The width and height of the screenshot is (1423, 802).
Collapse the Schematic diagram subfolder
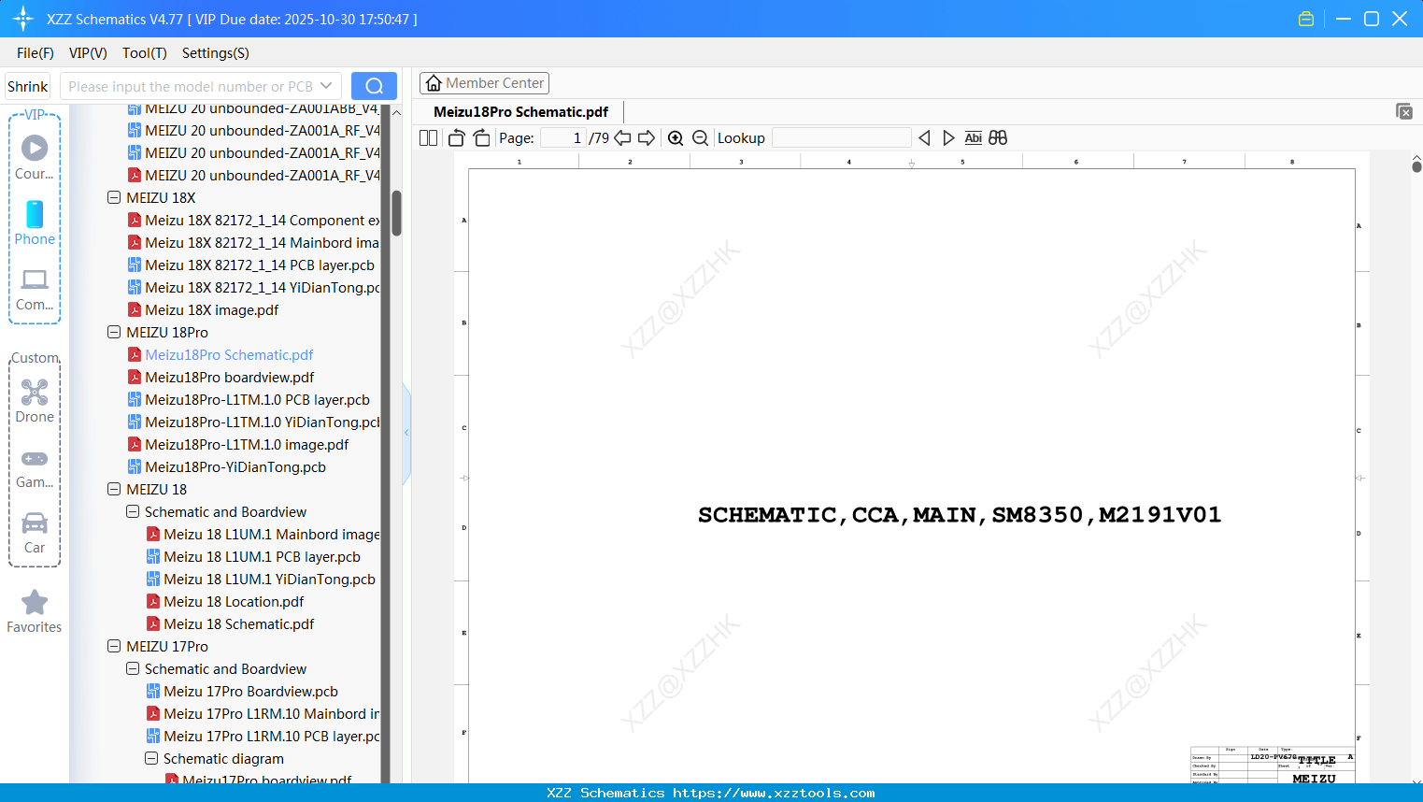[151, 759]
